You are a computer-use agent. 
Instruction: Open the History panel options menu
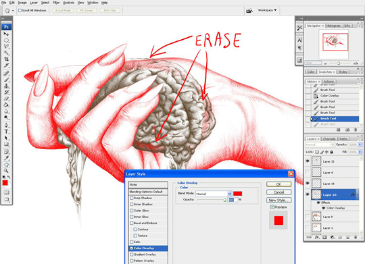tap(360, 82)
